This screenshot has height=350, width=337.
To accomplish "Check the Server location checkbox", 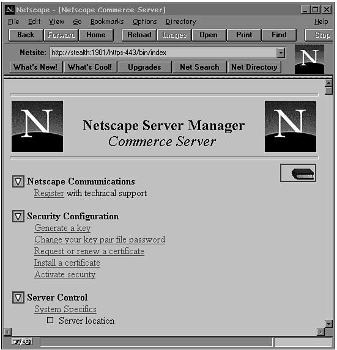I will [x=50, y=320].
